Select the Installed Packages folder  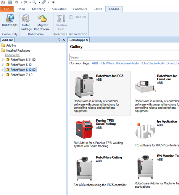click(x=16, y=51)
